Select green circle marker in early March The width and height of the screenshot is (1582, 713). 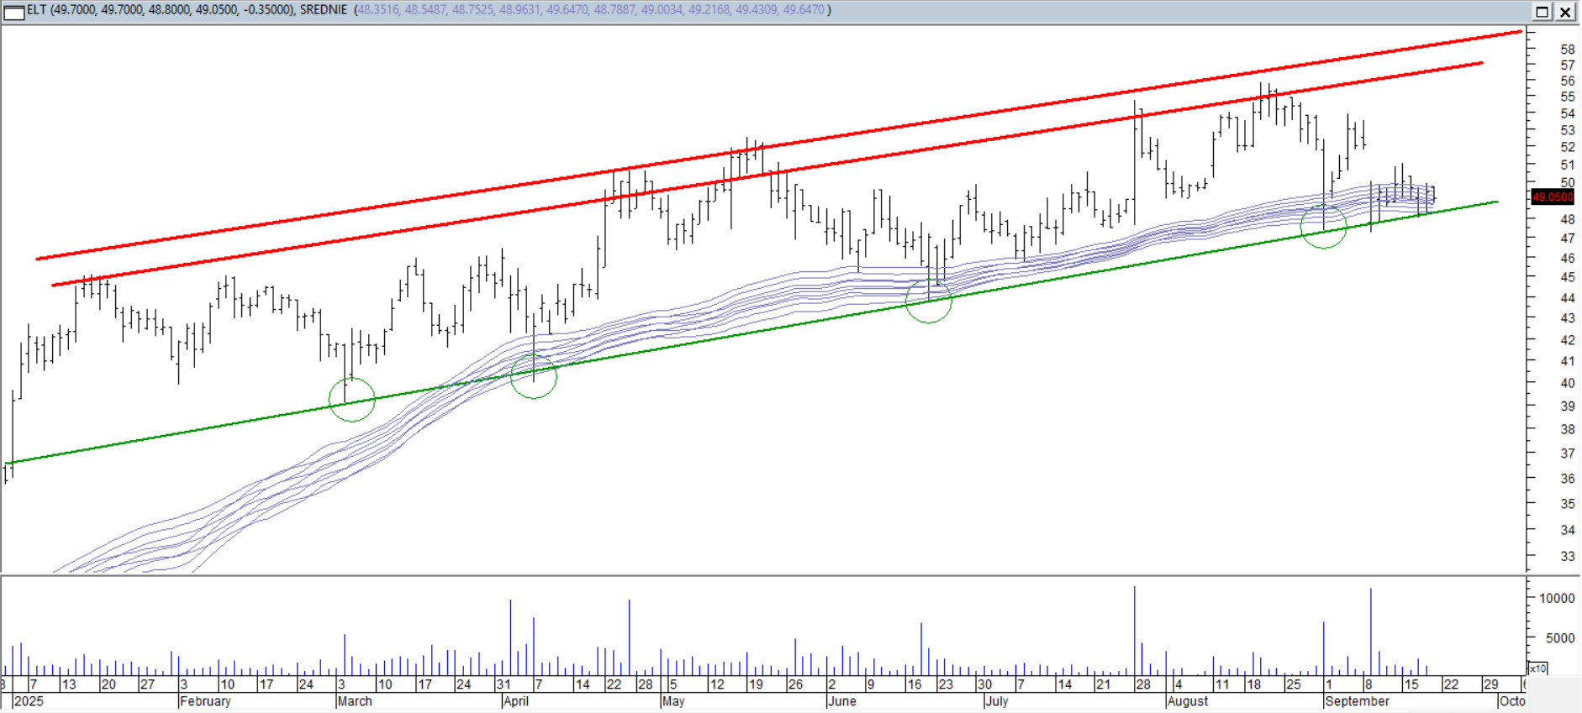[x=352, y=399]
